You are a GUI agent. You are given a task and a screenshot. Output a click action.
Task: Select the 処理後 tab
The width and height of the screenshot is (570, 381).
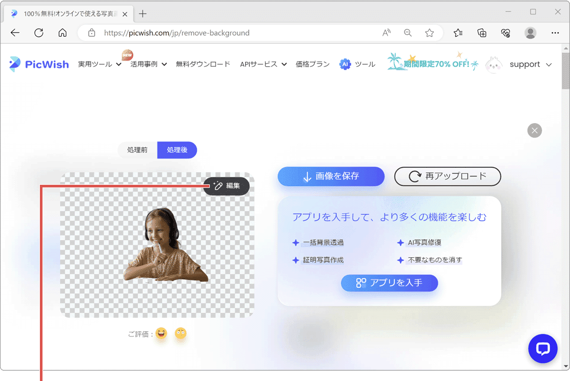pos(177,150)
